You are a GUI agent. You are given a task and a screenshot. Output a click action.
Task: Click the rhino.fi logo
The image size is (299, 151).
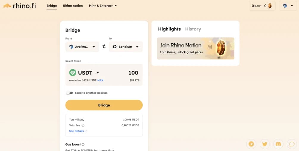pyautogui.click(x=19, y=6)
